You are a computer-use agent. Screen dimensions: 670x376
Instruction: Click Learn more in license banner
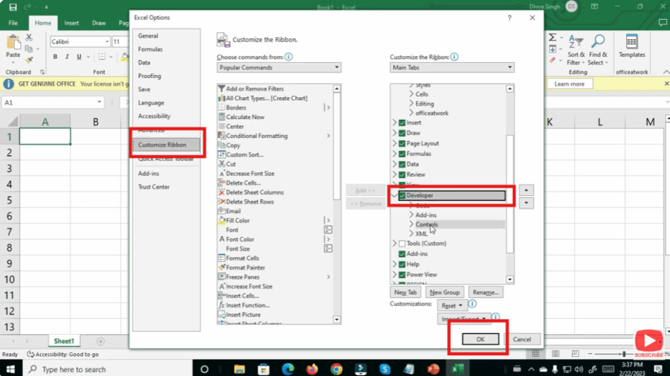click(x=569, y=84)
